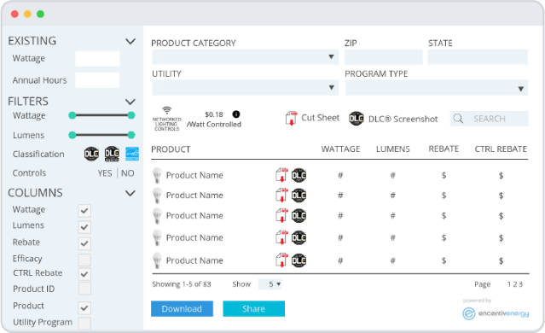
Task: Go to page 1
Action: click(x=509, y=284)
